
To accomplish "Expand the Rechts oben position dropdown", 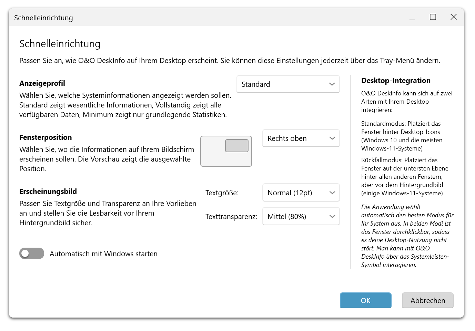I will [301, 138].
